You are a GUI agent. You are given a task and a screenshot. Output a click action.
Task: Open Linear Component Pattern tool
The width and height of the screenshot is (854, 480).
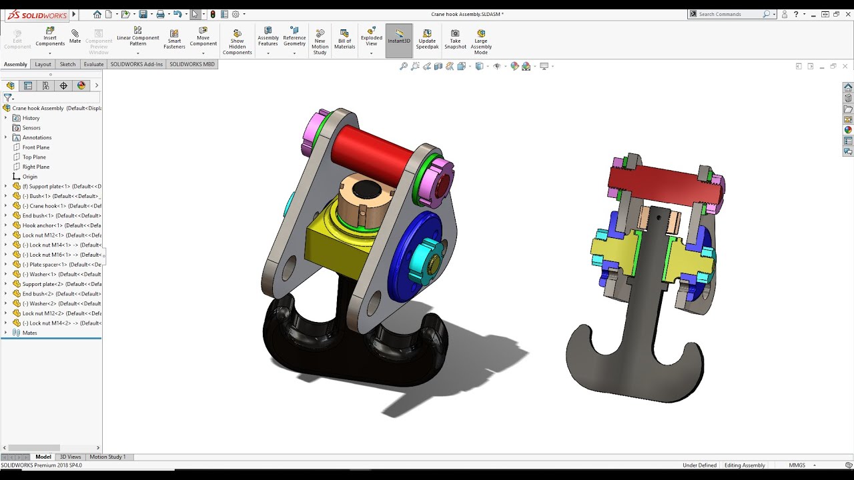(x=137, y=37)
